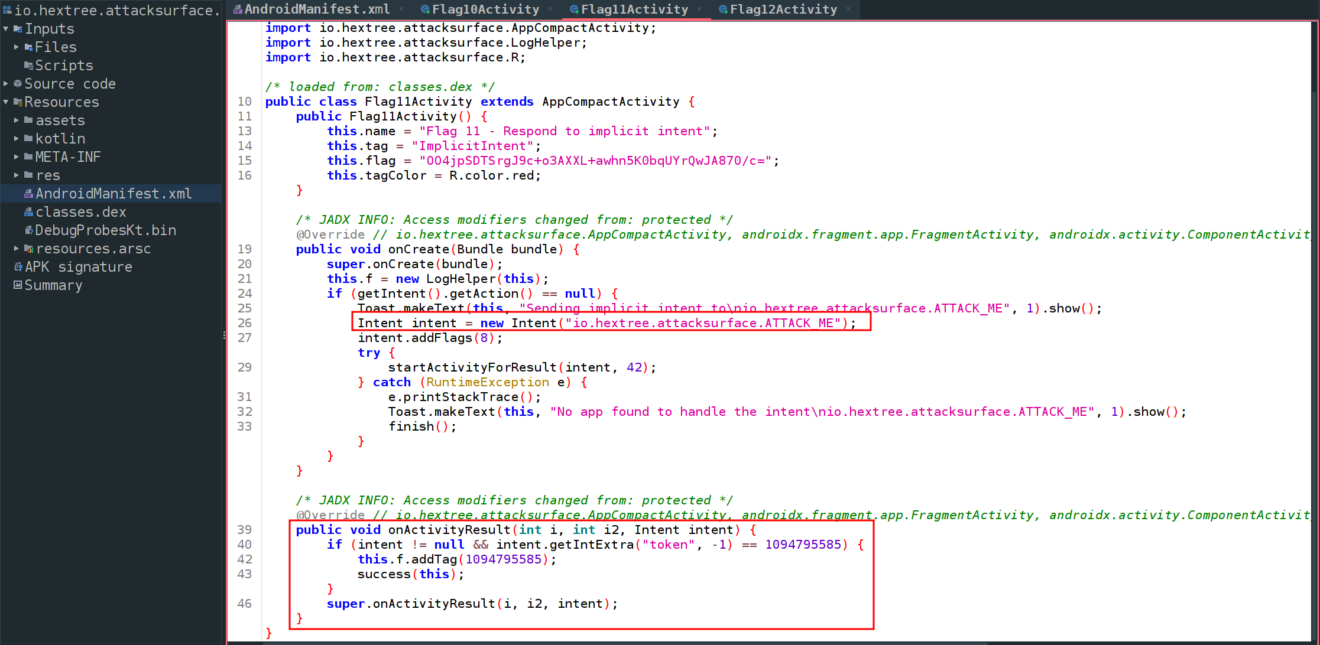Image resolution: width=1320 pixels, height=645 pixels.
Task: Click the resources.arsc file icon
Action: click(x=28, y=248)
